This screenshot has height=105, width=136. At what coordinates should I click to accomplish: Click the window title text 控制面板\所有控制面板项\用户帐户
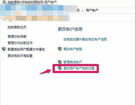pyautogui.click(x=32, y=2)
